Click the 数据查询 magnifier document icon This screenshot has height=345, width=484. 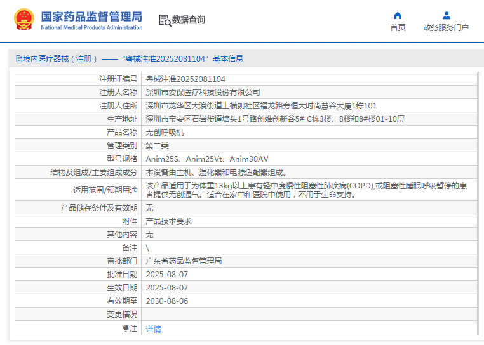165,20
